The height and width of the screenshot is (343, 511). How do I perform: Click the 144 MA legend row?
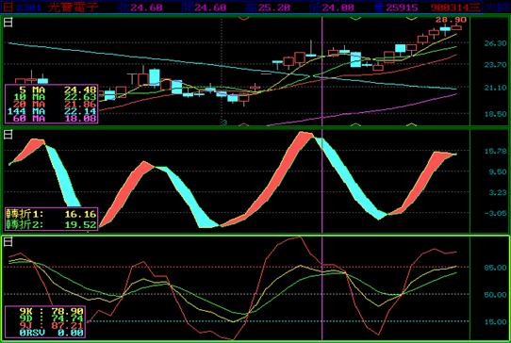pyautogui.click(x=52, y=111)
